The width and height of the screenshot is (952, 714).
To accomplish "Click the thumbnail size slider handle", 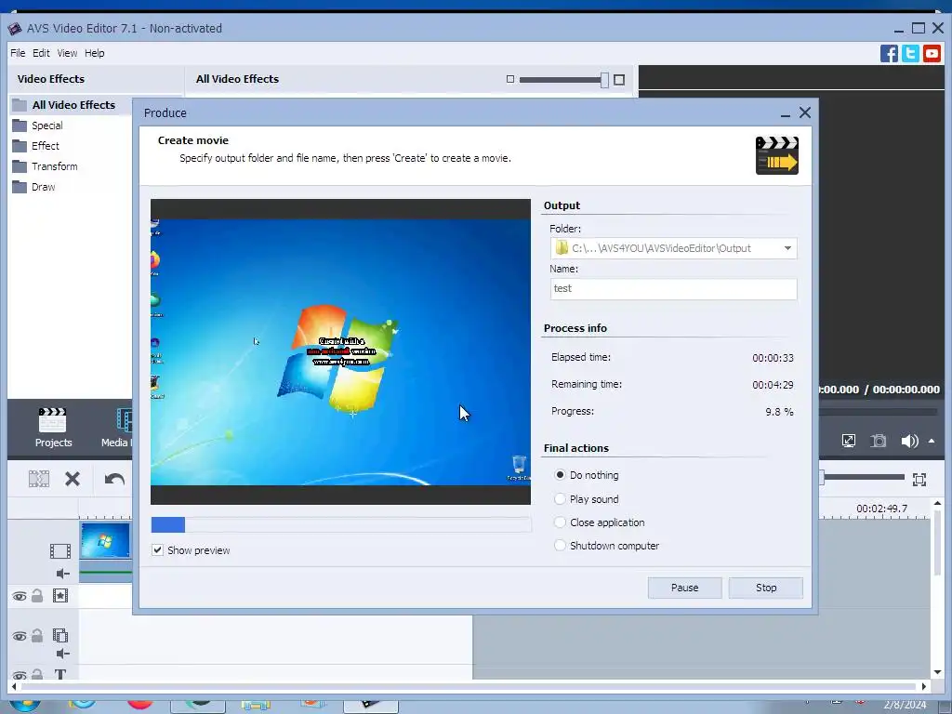I will click(604, 80).
